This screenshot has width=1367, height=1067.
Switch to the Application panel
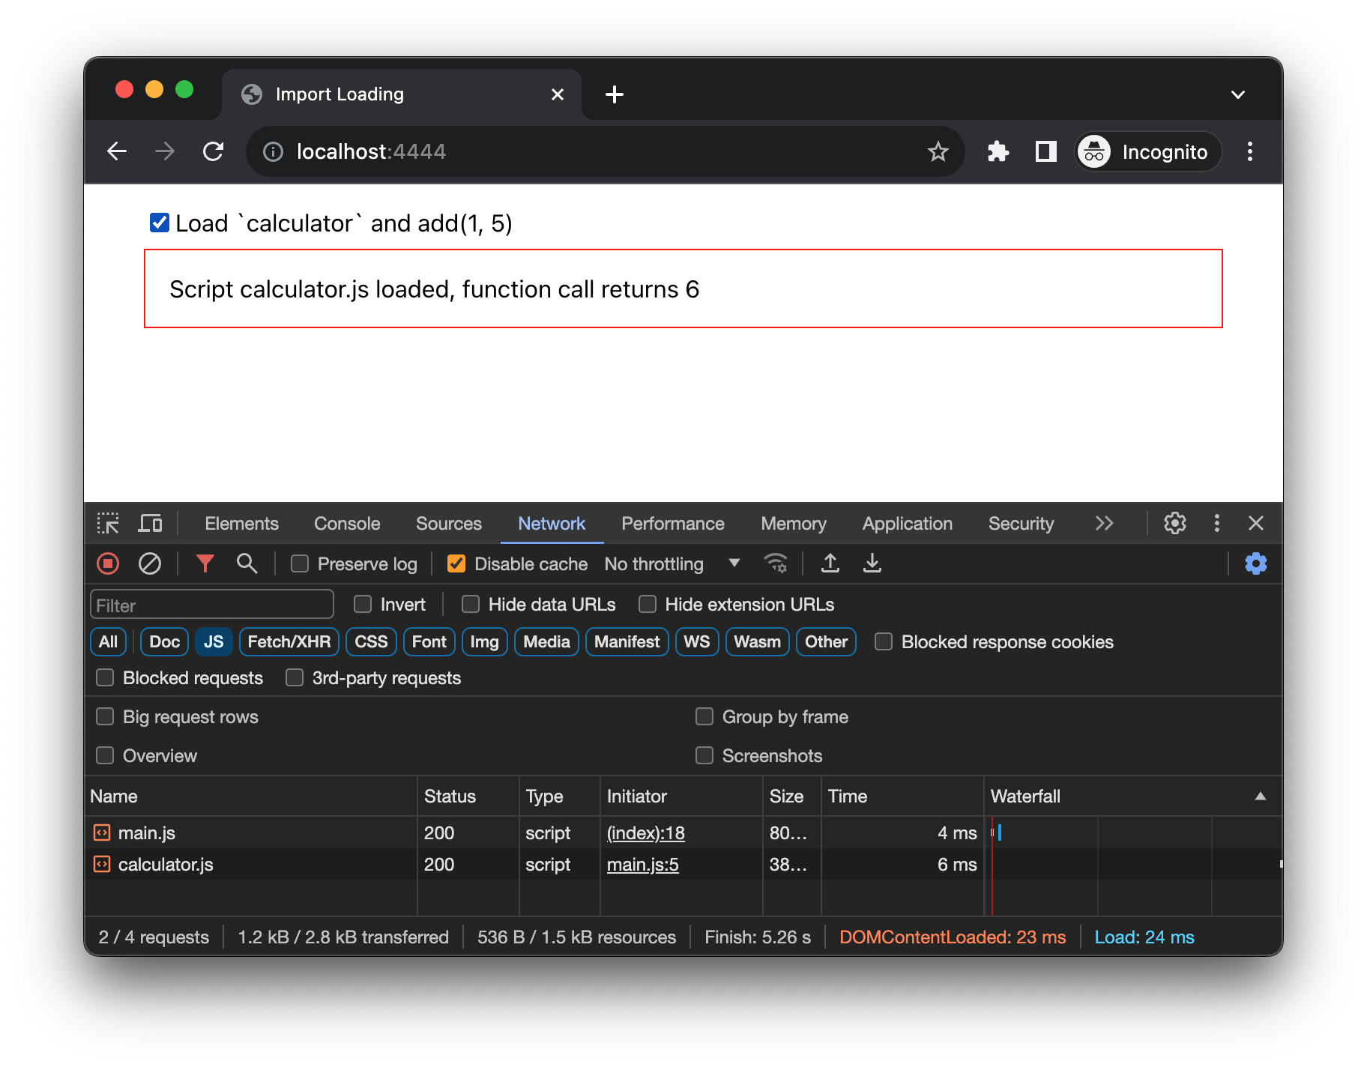tap(907, 523)
